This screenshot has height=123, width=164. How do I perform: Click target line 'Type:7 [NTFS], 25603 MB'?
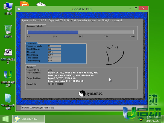tap(62, 78)
